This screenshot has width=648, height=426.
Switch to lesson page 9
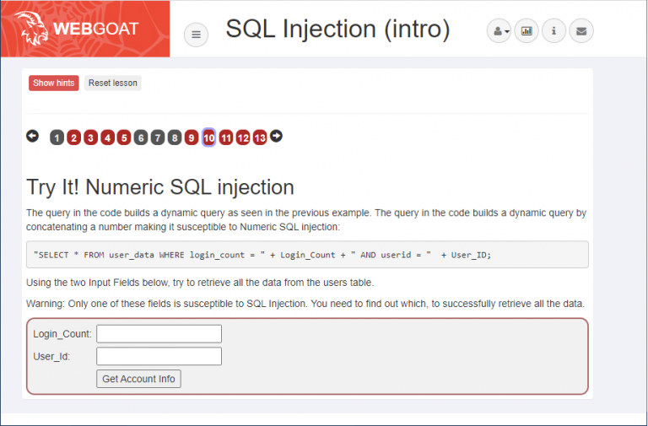192,138
